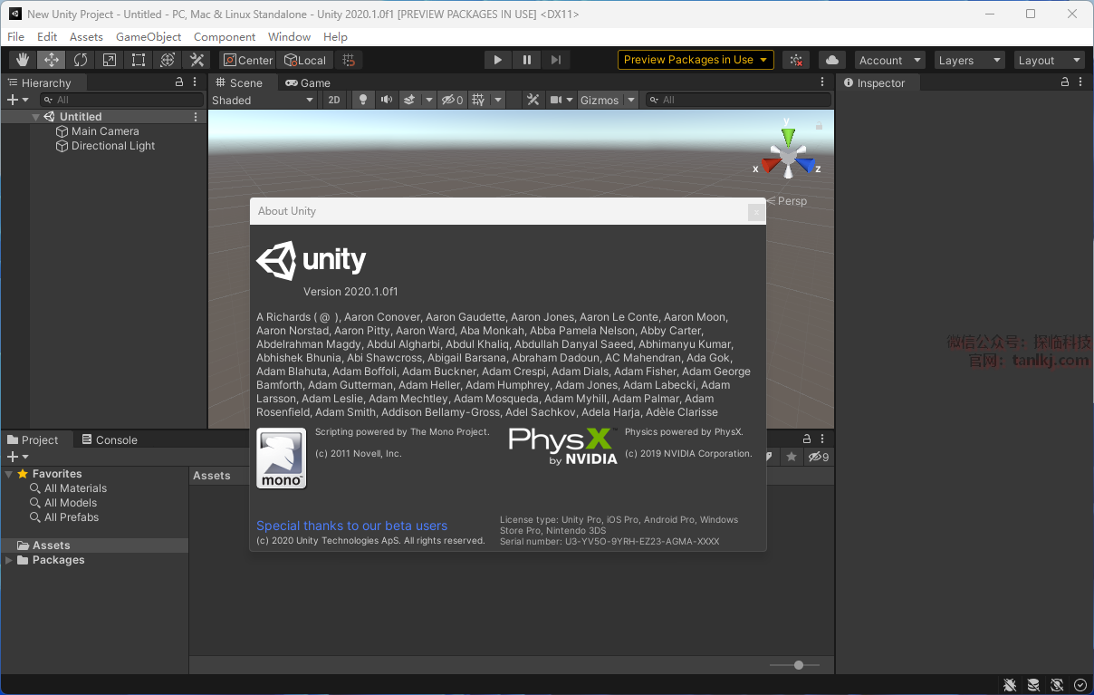Click Special thanks to our beta users
The image size is (1094, 695).
351,526
